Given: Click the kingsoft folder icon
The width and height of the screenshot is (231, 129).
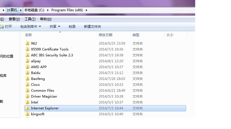Looking at the screenshot, I should pyautogui.click(x=27, y=114).
